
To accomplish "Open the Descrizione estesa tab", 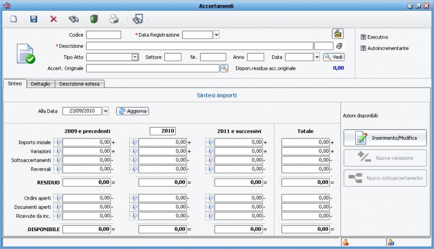I will tap(80, 84).
